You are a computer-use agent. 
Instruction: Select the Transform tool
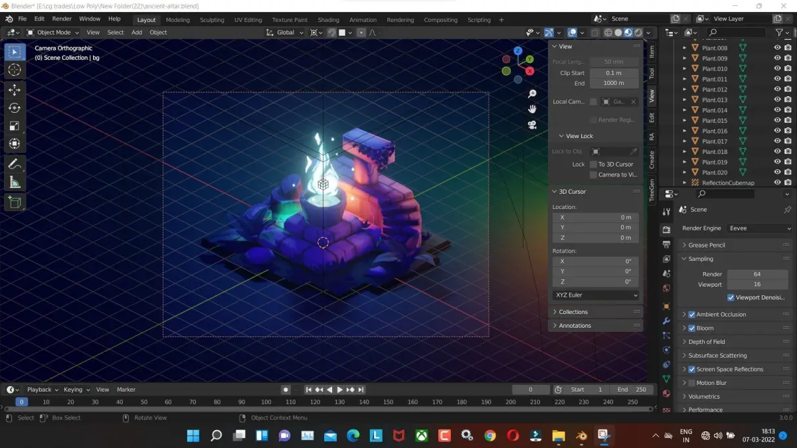click(15, 144)
